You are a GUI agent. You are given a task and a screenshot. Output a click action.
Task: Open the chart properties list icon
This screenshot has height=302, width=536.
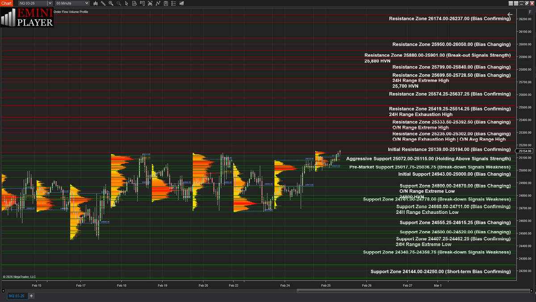click(x=174, y=3)
